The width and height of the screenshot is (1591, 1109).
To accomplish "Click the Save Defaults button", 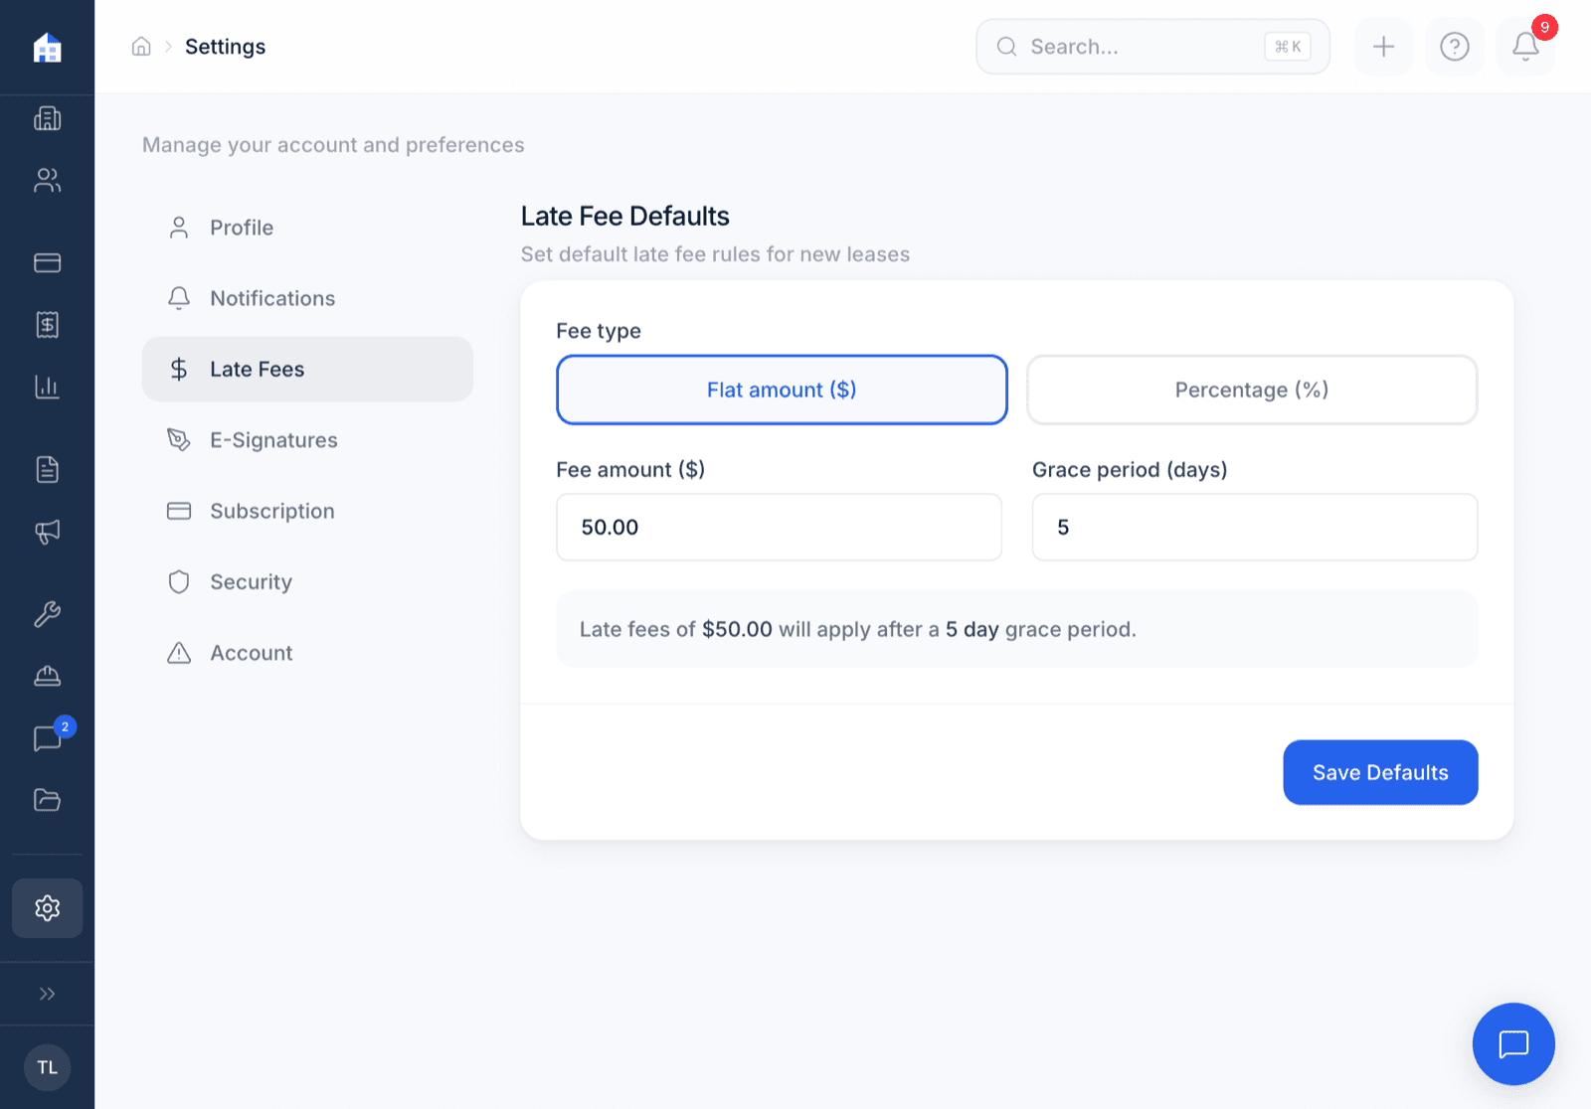I will (x=1380, y=772).
